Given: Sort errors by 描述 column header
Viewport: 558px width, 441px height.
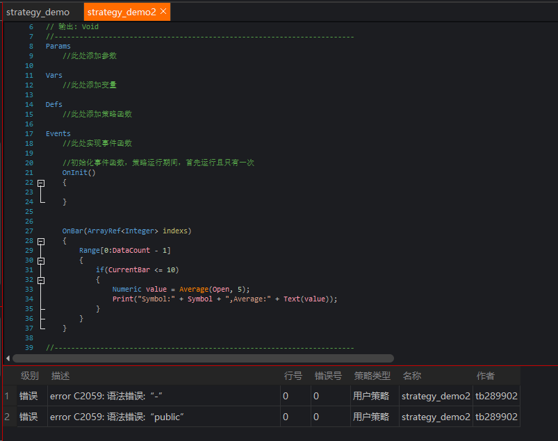Looking at the screenshot, I should click(60, 376).
